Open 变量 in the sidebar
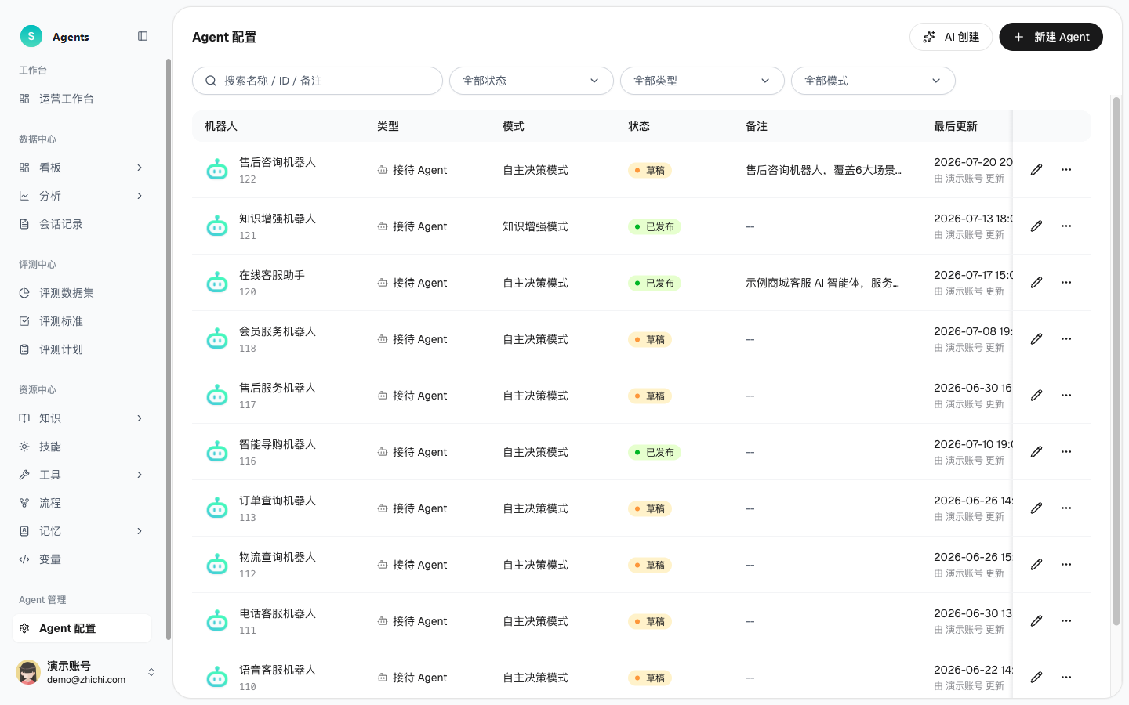Image resolution: width=1129 pixels, height=705 pixels. coord(82,559)
